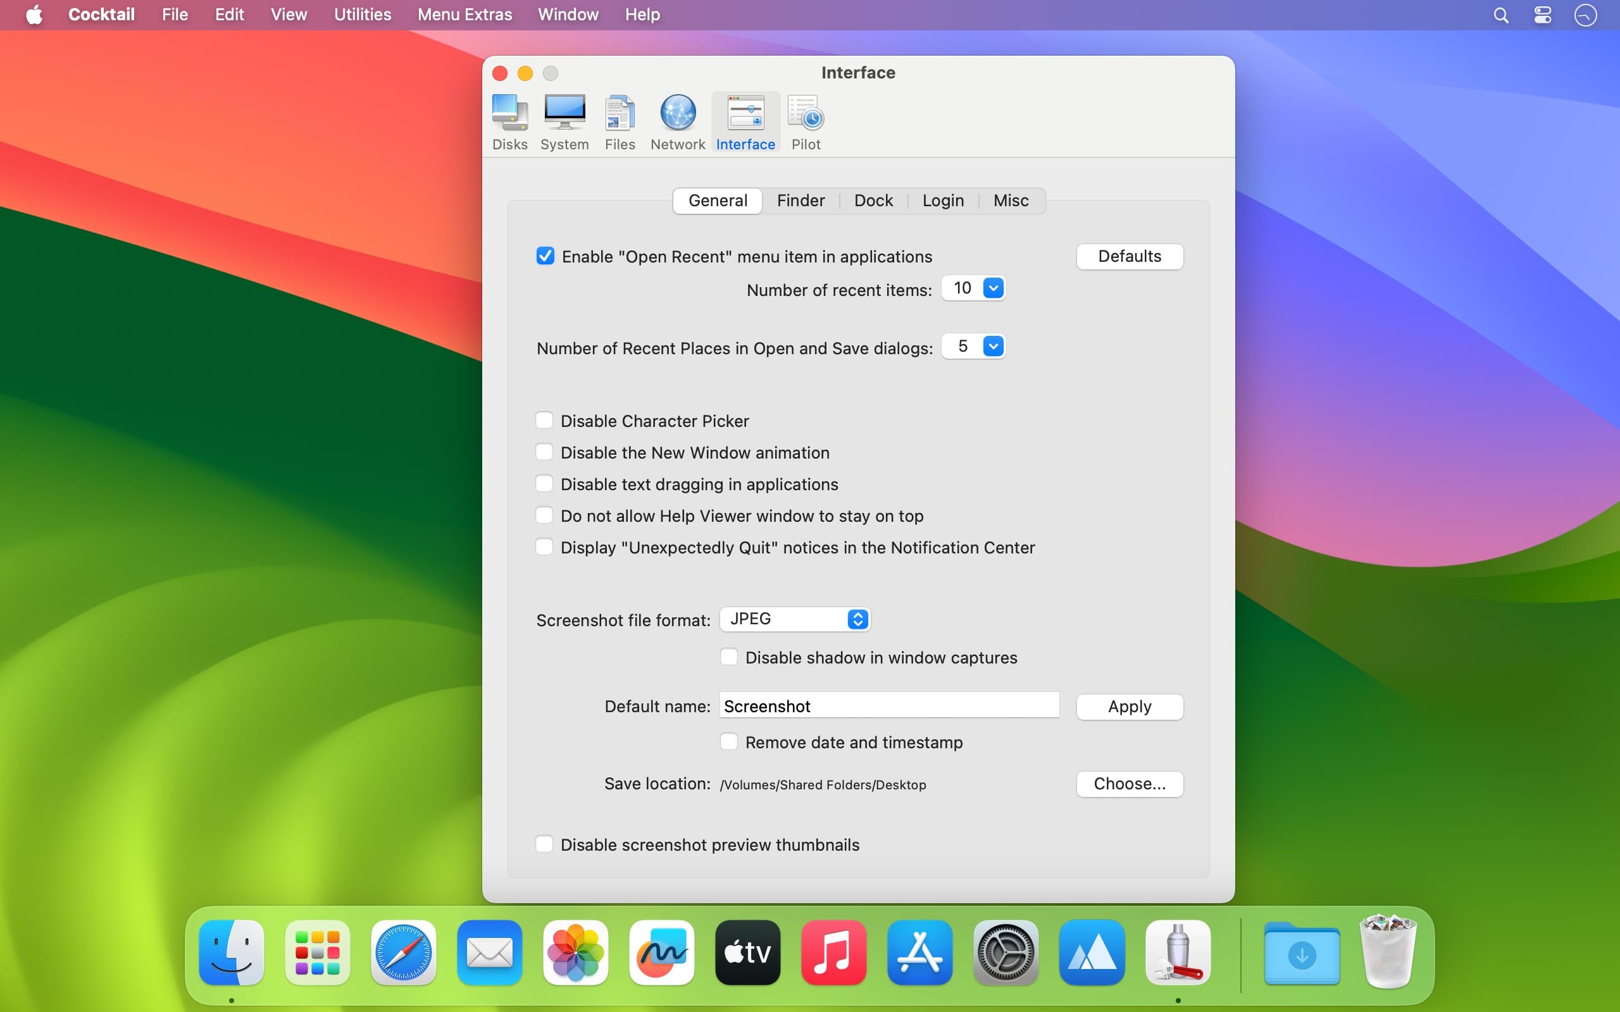1620x1012 pixels.
Task: Open System Settings from the Dock
Action: coord(1006,952)
